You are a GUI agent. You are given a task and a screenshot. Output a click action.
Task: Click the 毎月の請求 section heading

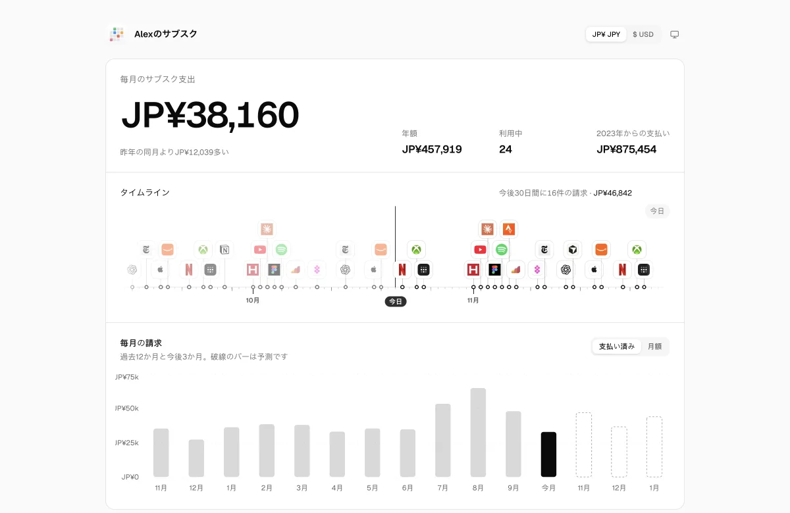tap(141, 343)
